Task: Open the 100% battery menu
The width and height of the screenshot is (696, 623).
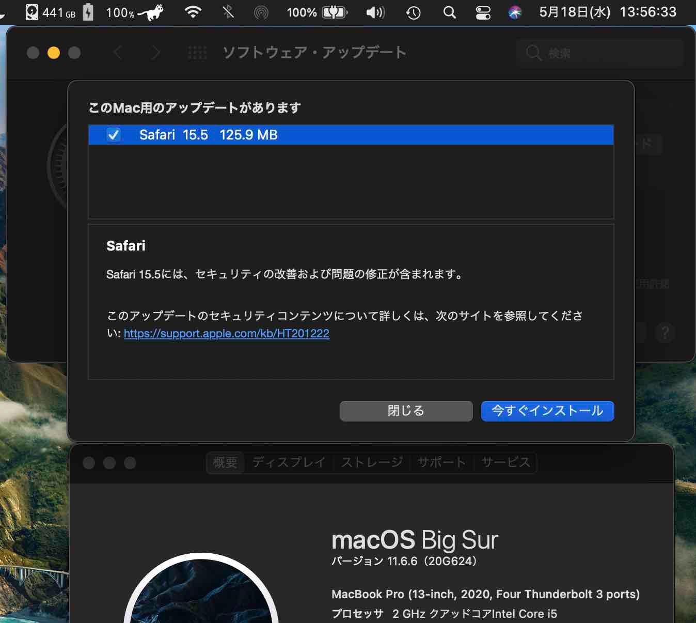Action: pyautogui.click(x=317, y=12)
